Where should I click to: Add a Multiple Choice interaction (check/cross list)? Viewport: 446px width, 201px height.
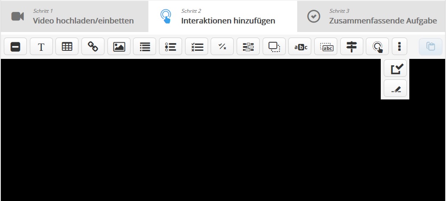pyautogui.click(x=197, y=47)
